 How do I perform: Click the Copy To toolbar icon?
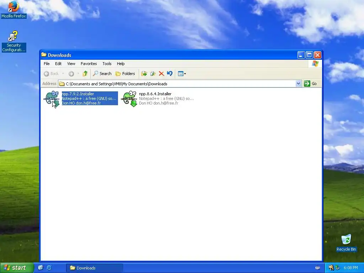click(x=153, y=74)
